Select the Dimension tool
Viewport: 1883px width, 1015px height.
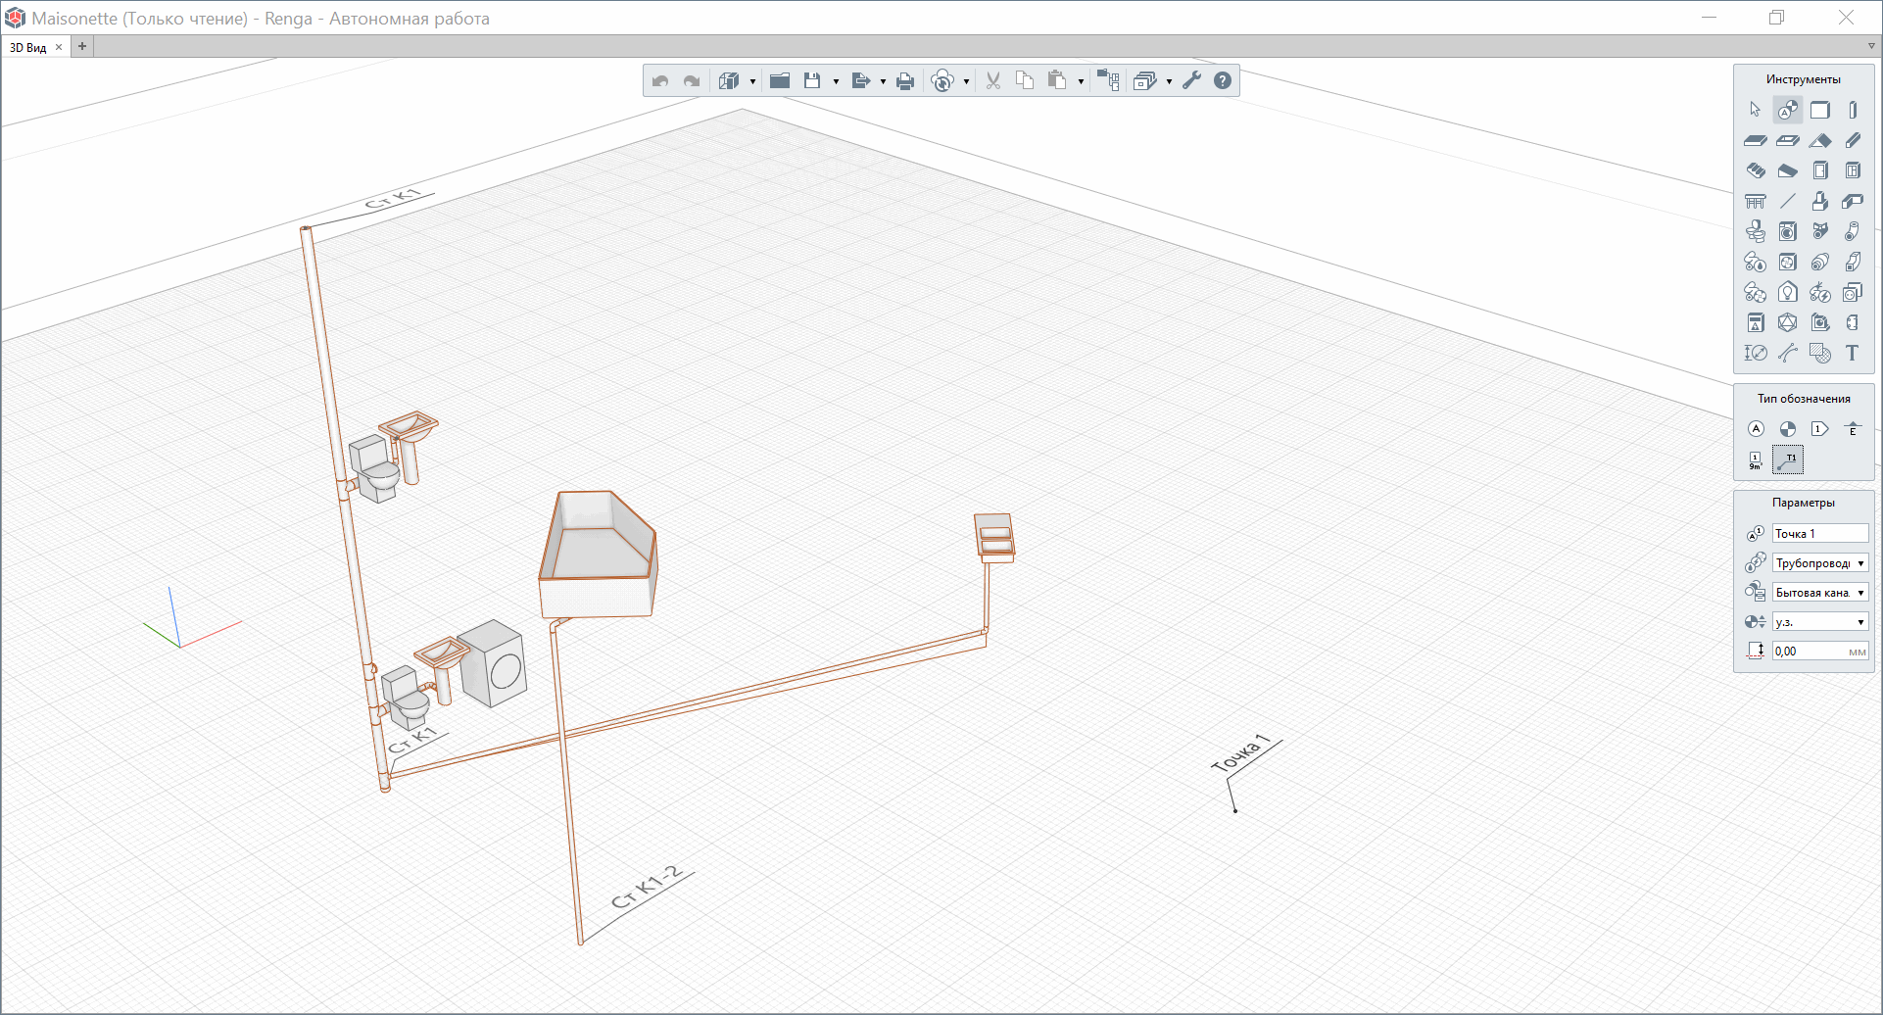[1755, 353]
